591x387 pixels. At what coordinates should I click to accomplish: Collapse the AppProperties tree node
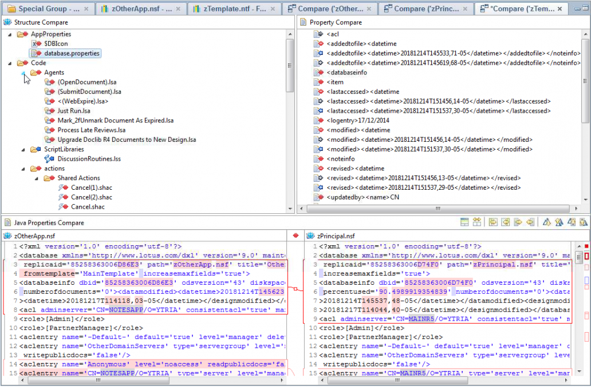(10, 34)
